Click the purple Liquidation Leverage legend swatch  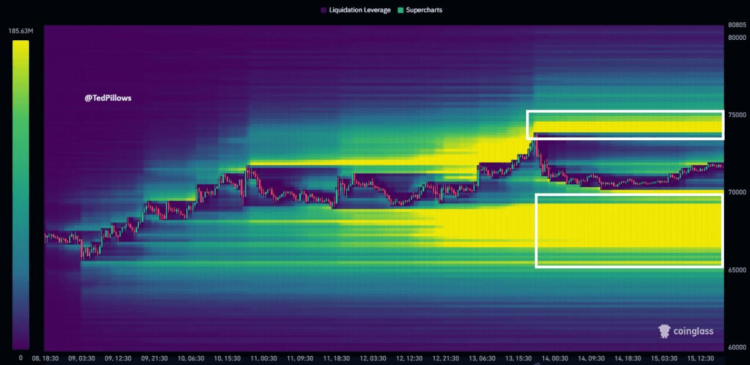[324, 11]
